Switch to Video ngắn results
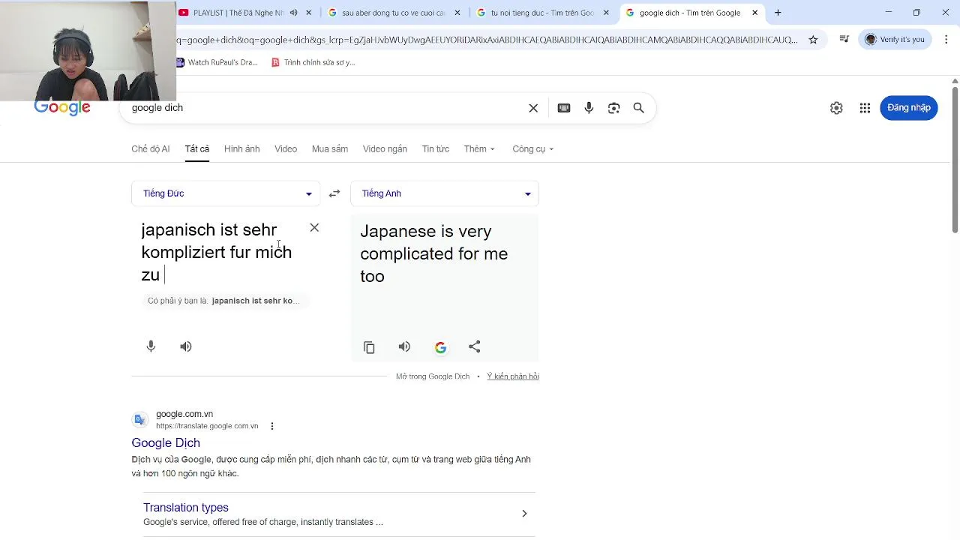 pyautogui.click(x=385, y=149)
